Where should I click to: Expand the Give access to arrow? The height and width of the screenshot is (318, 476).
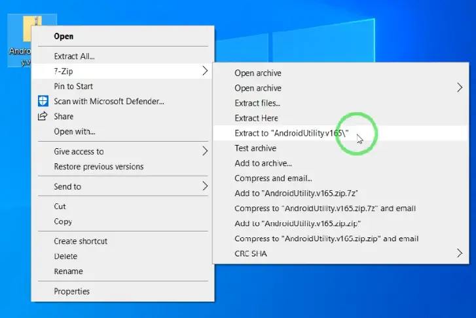[205, 151]
